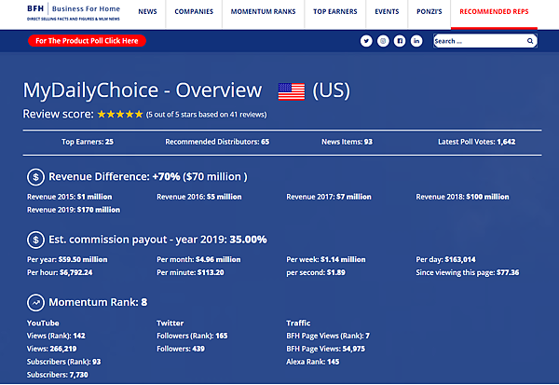Click the Twitter section heading
Screen dimensions: 559x385
[170, 323]
